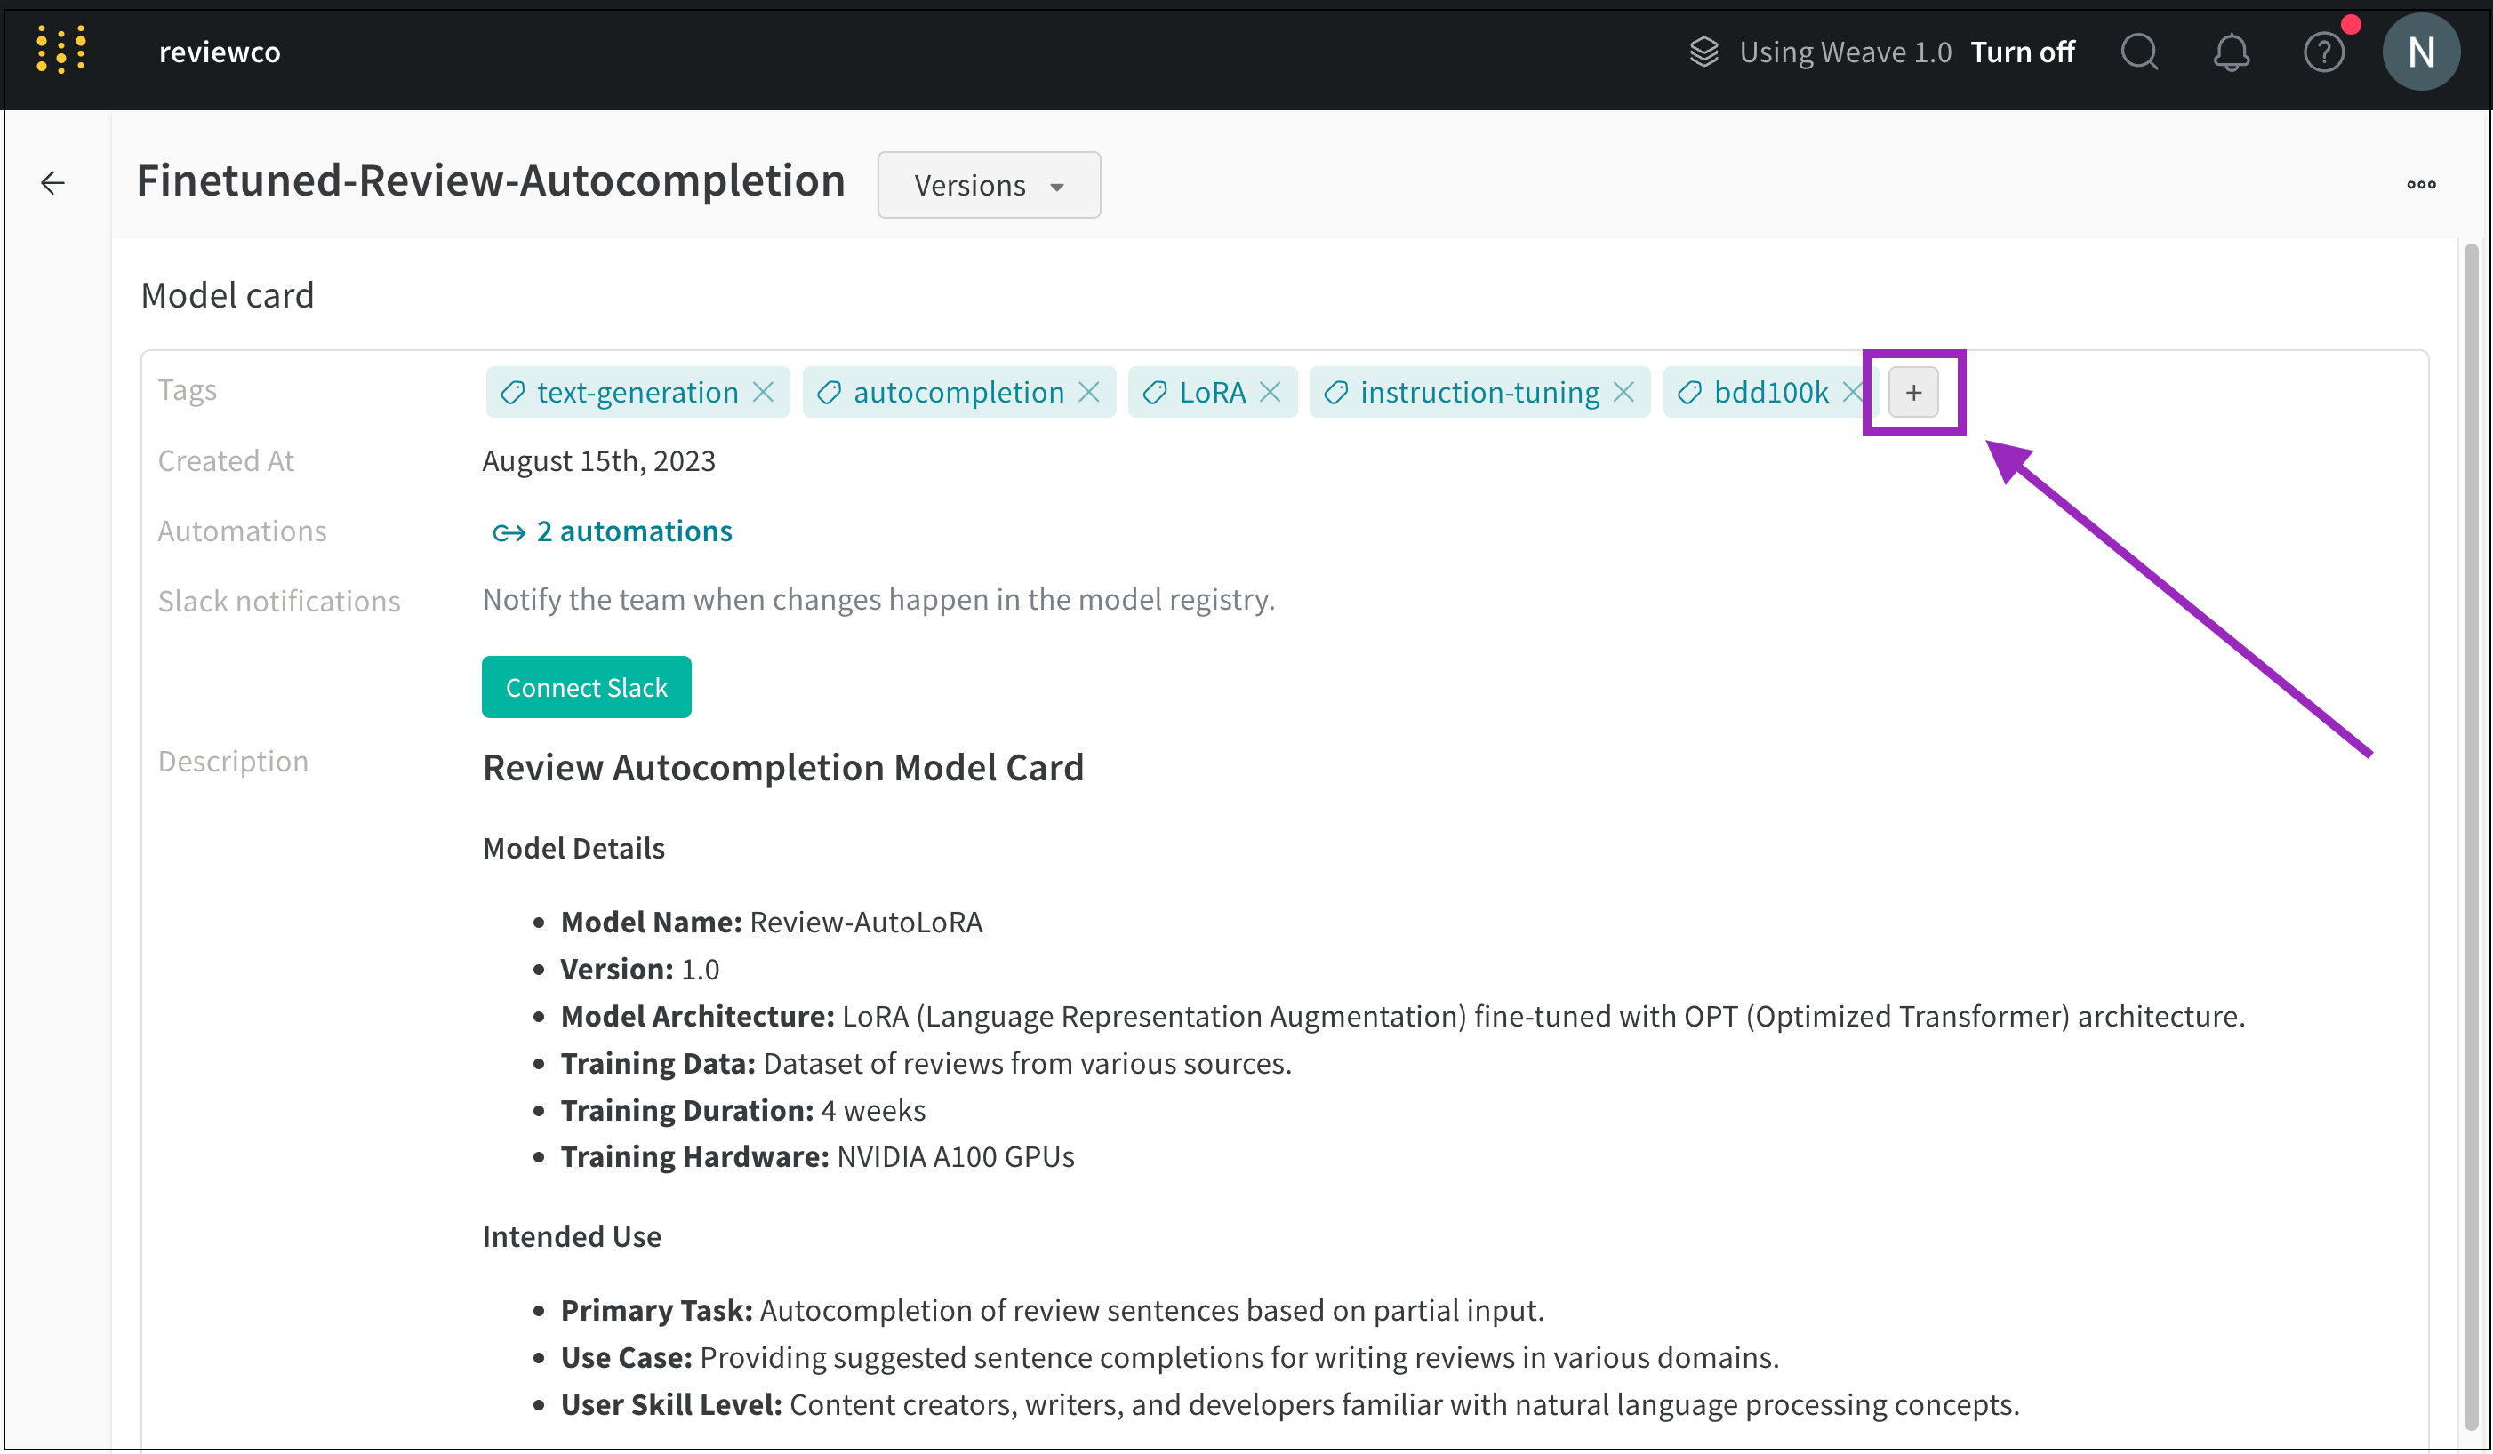2493x1454 pixels.
Task: Open the N profile avatar menu
Action: [x=2421, y=51]
